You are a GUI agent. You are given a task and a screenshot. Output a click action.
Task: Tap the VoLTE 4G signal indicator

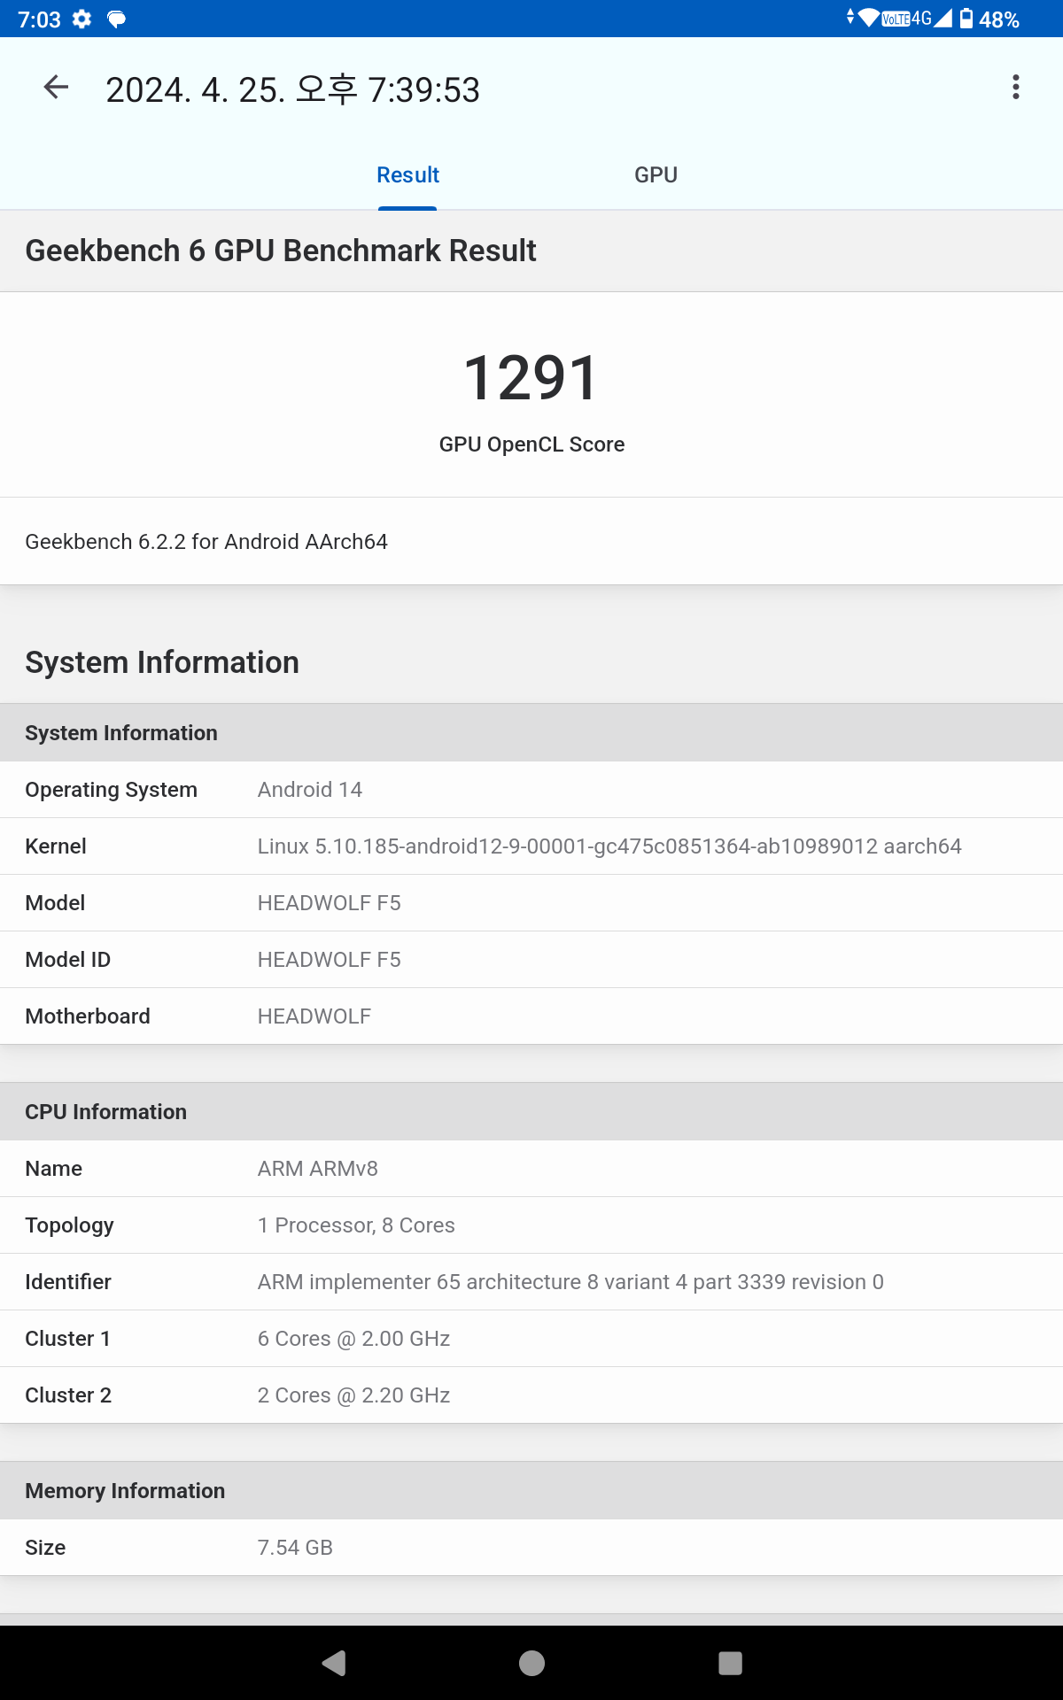tap(916, 18)
